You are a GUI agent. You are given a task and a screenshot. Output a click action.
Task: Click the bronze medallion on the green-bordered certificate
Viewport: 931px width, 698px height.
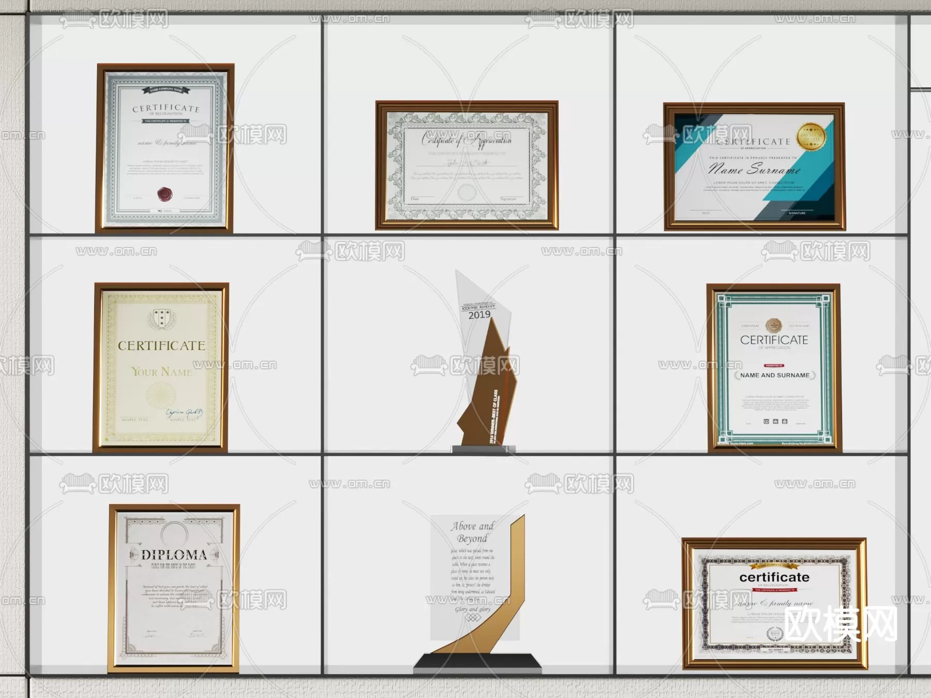(x=773, y=325)
